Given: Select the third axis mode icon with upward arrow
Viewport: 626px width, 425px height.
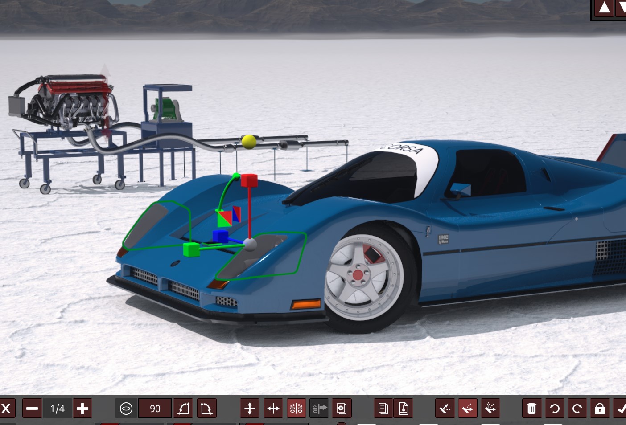Looking at the screenshot, I should pyautogui.click(x=490, y=409).
